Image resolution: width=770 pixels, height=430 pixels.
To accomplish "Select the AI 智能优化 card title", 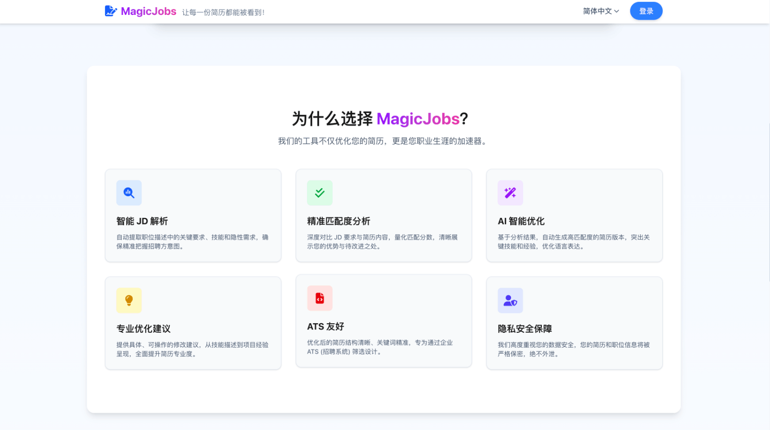I will [x=521, y=221].
